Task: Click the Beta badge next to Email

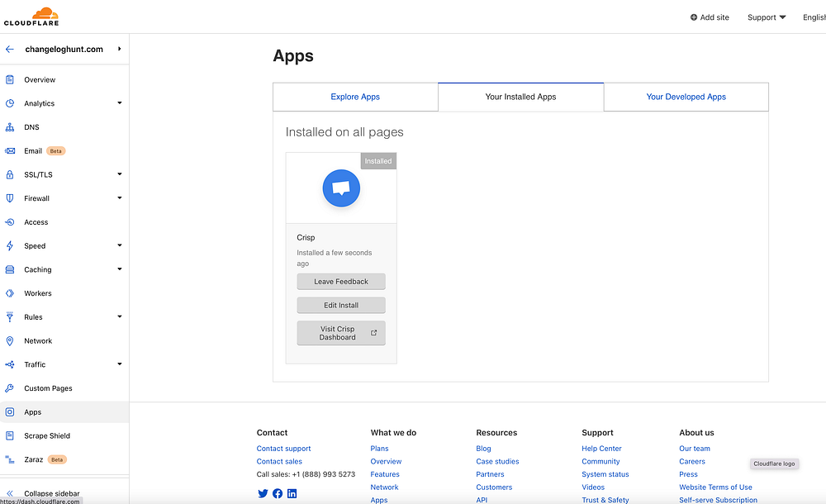Action: (x=56, y=150)
